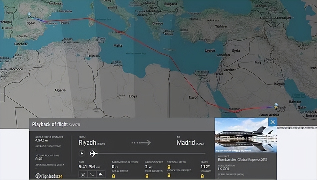Click the Madrid destination pin on the map
Viewport: 317px width, 180px height.
[x=29, y=15]
